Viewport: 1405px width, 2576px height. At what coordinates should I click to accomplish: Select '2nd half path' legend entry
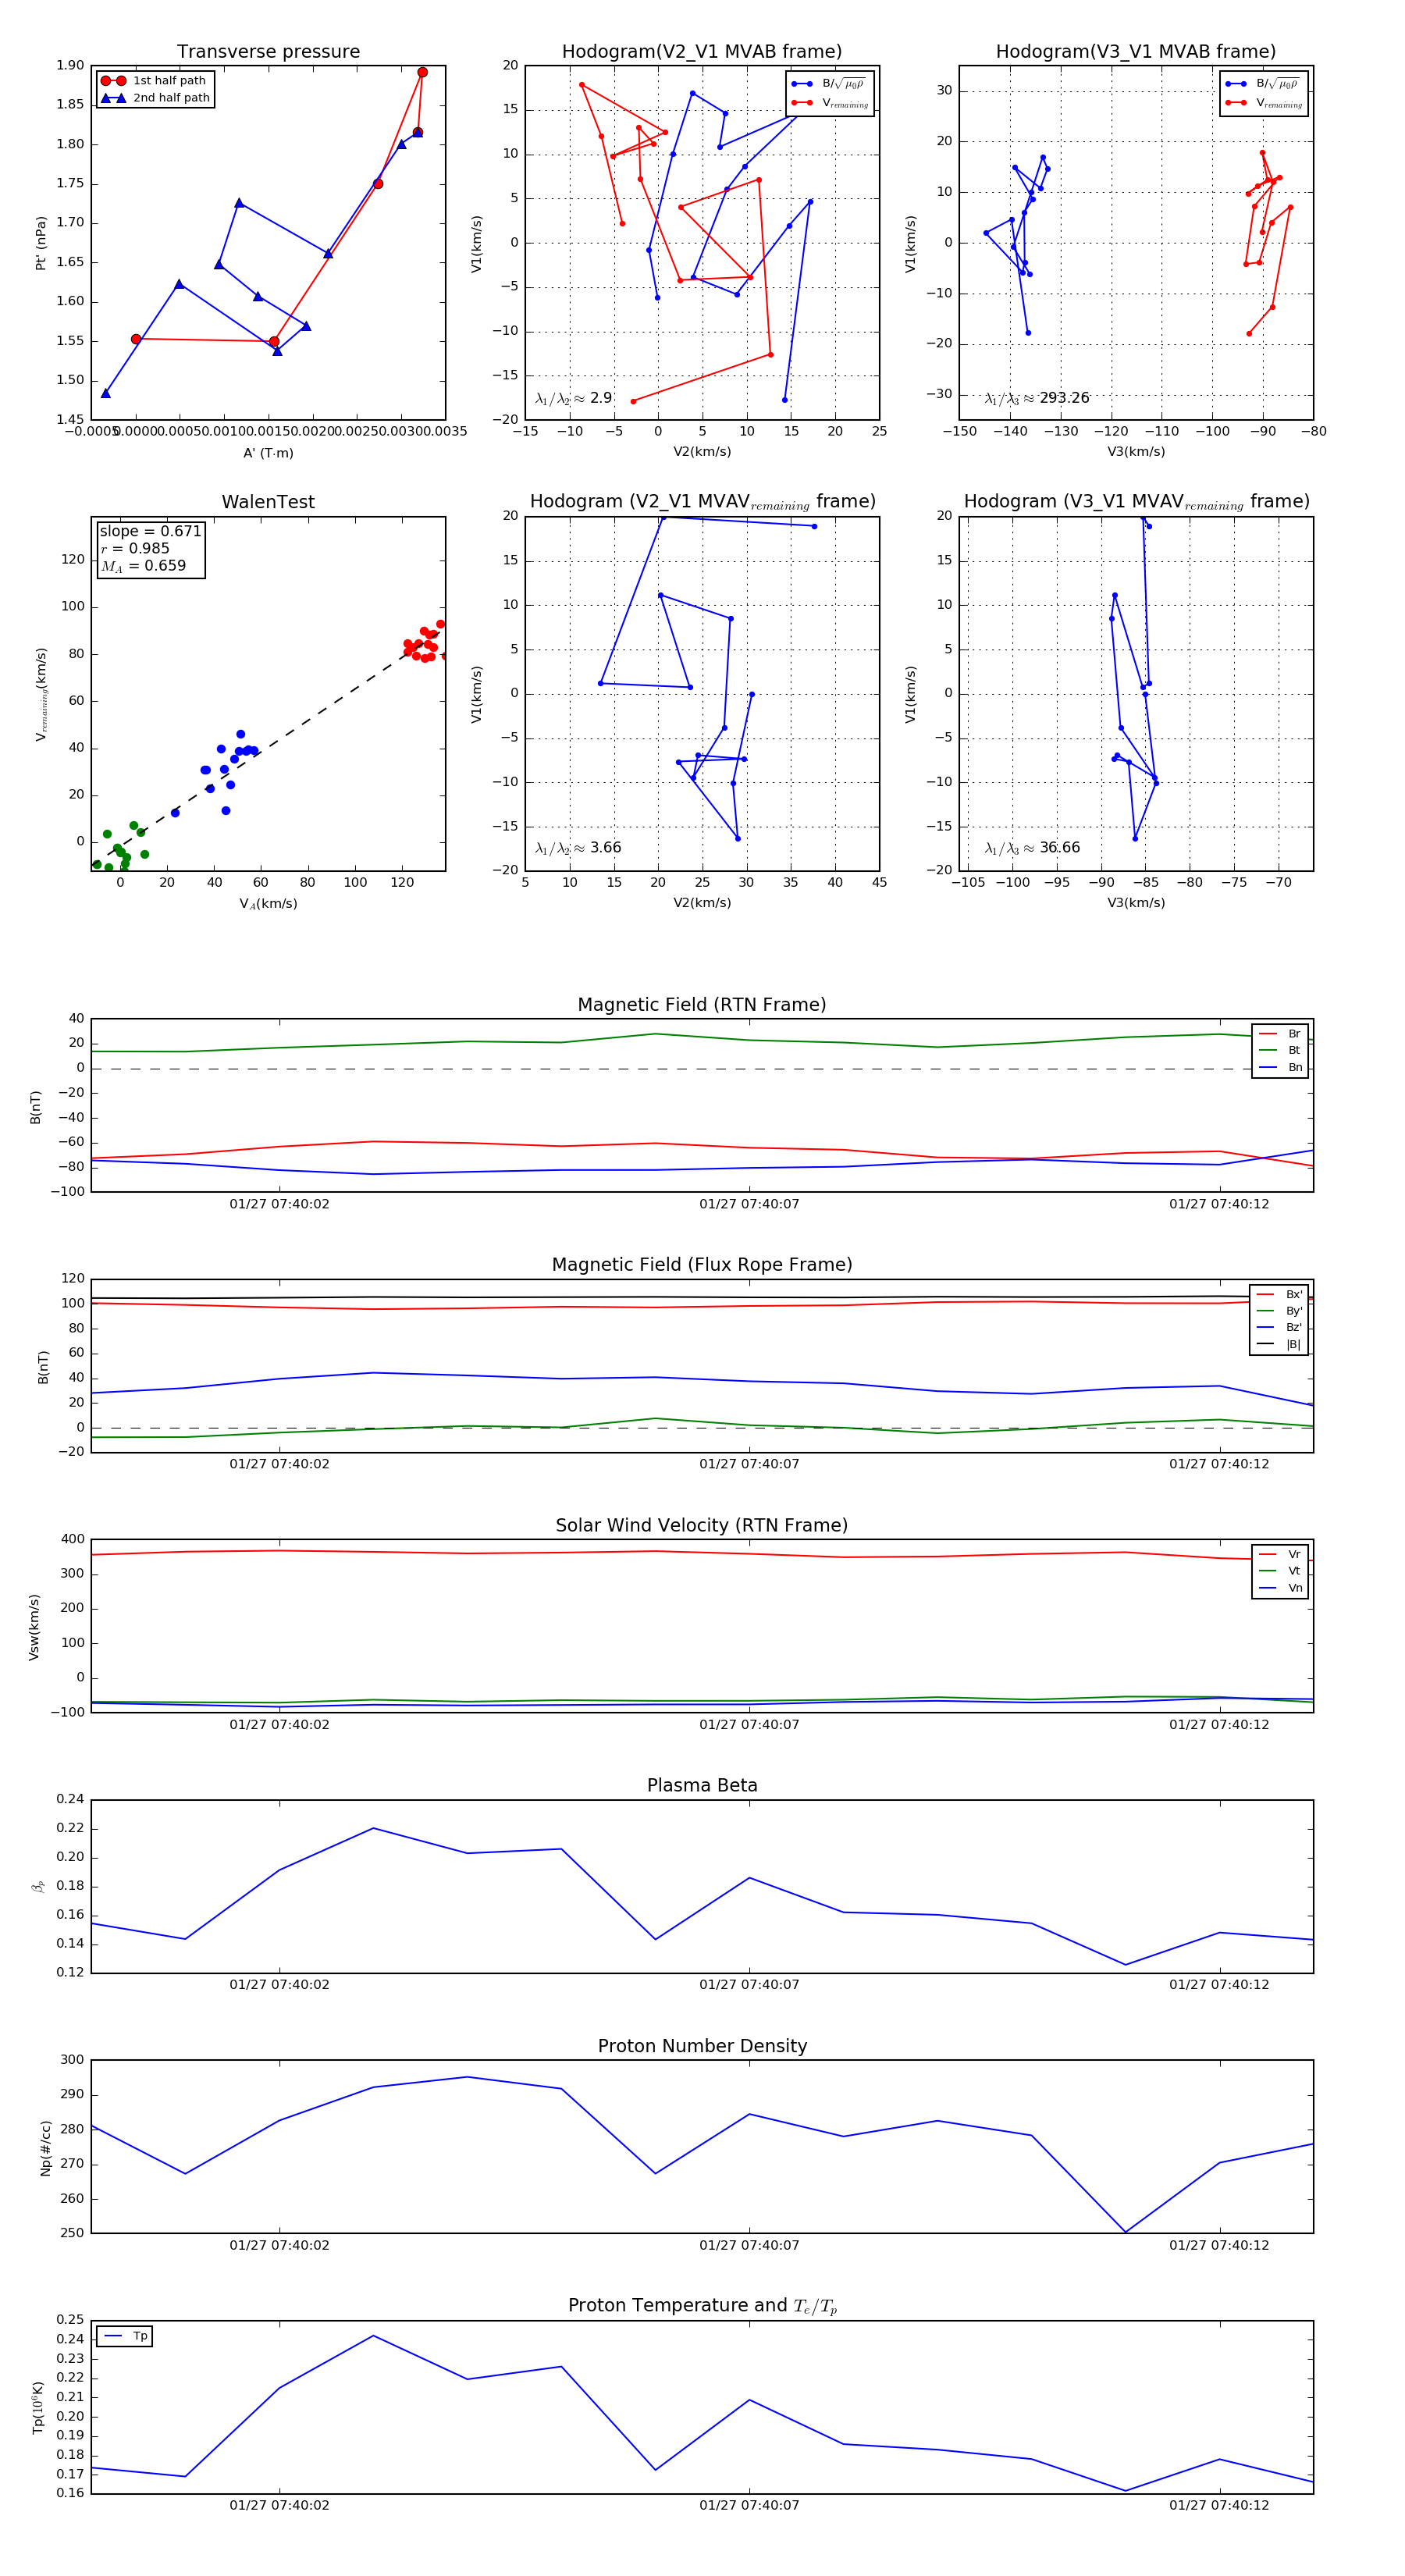coord(155,97)
